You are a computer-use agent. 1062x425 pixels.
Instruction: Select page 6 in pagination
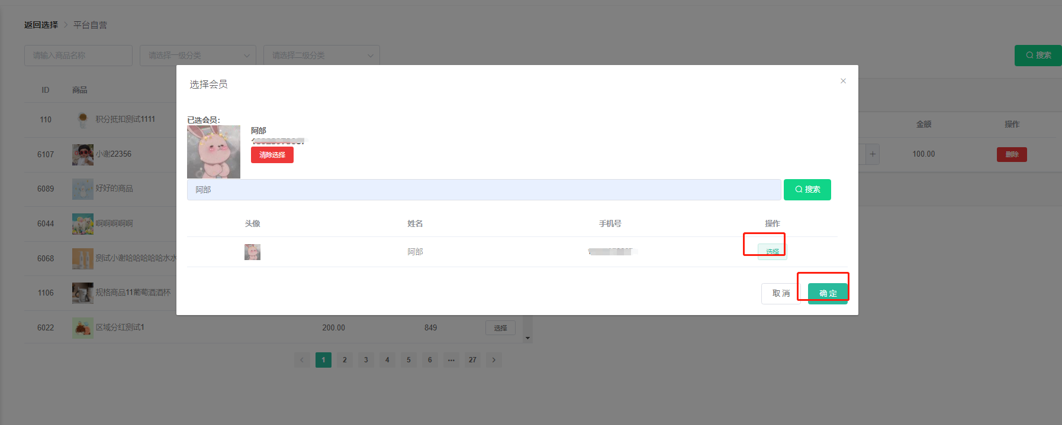(430, 360)
